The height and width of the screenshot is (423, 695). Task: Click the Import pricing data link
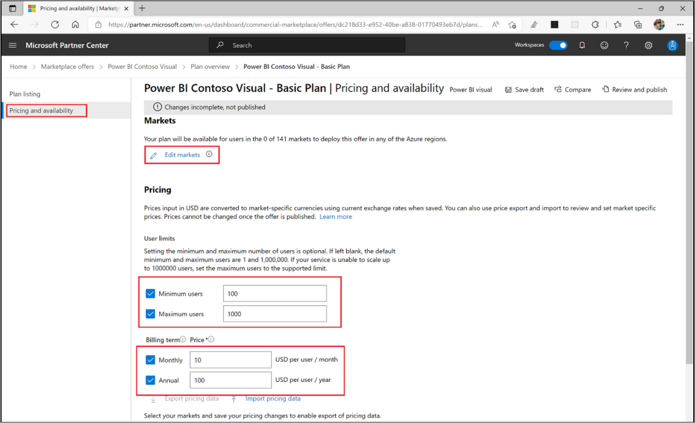(272, 399)
